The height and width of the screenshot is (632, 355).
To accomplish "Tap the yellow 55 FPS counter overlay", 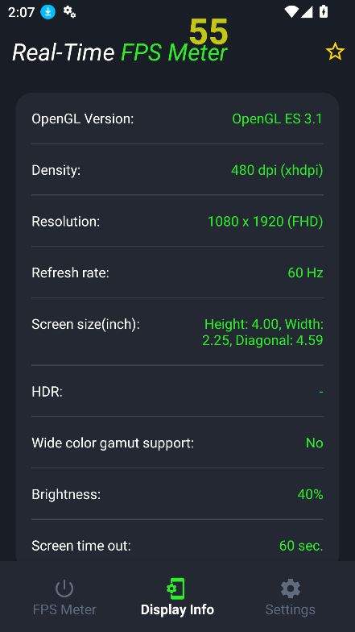I will coord(208,31).
